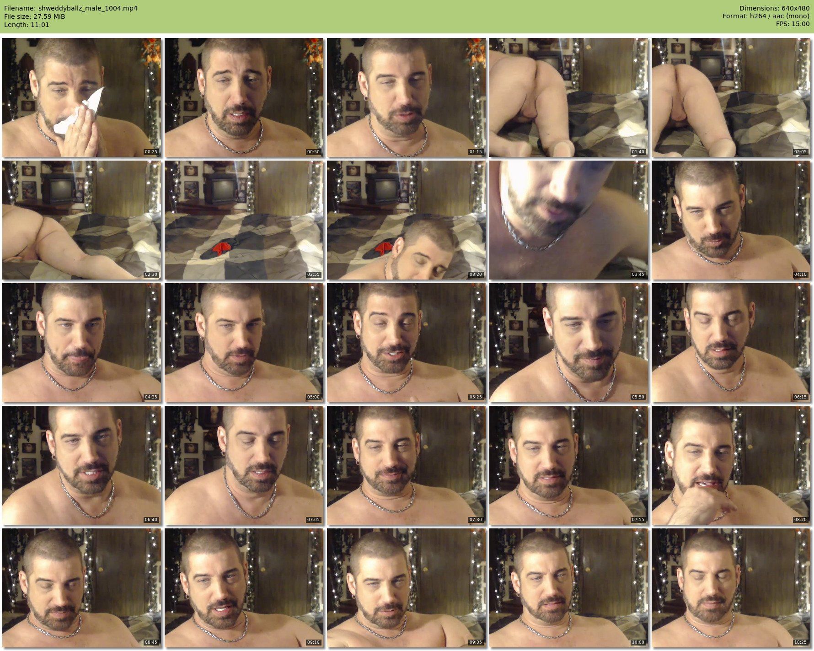This screenshot has height=651, width=814.
Task: Select the thumbnail stamped 01:15
Action: [x=406, y=97]
